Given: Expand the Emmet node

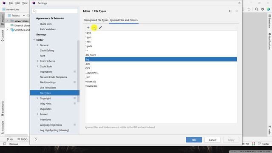Looking at the screenshot, I should click(x=37, y=114).
